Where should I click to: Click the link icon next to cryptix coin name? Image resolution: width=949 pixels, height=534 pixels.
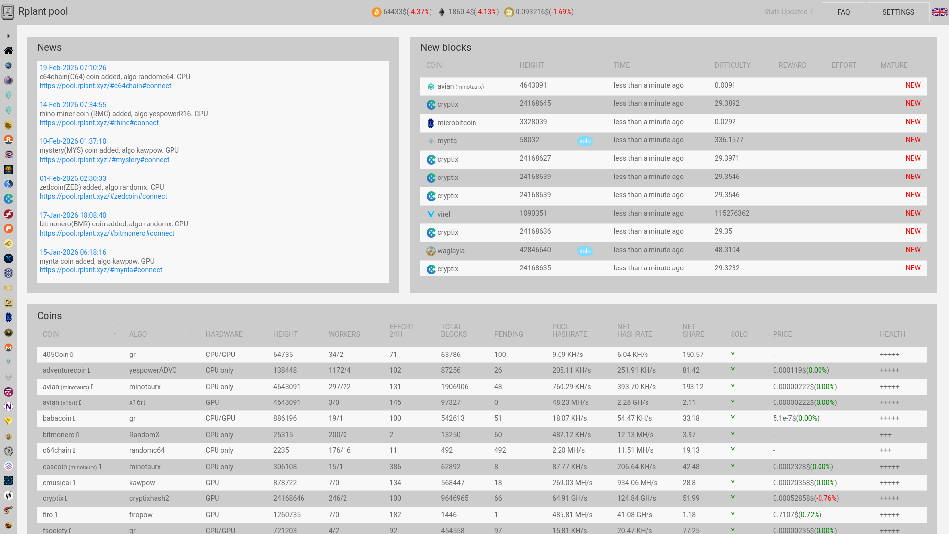coord(66,498)
